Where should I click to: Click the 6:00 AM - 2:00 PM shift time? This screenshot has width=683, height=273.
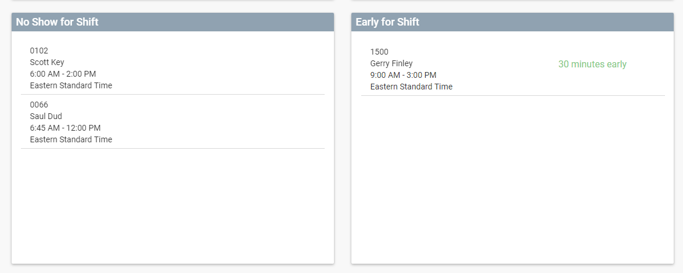pyautogui.click(x=63, y=74)
